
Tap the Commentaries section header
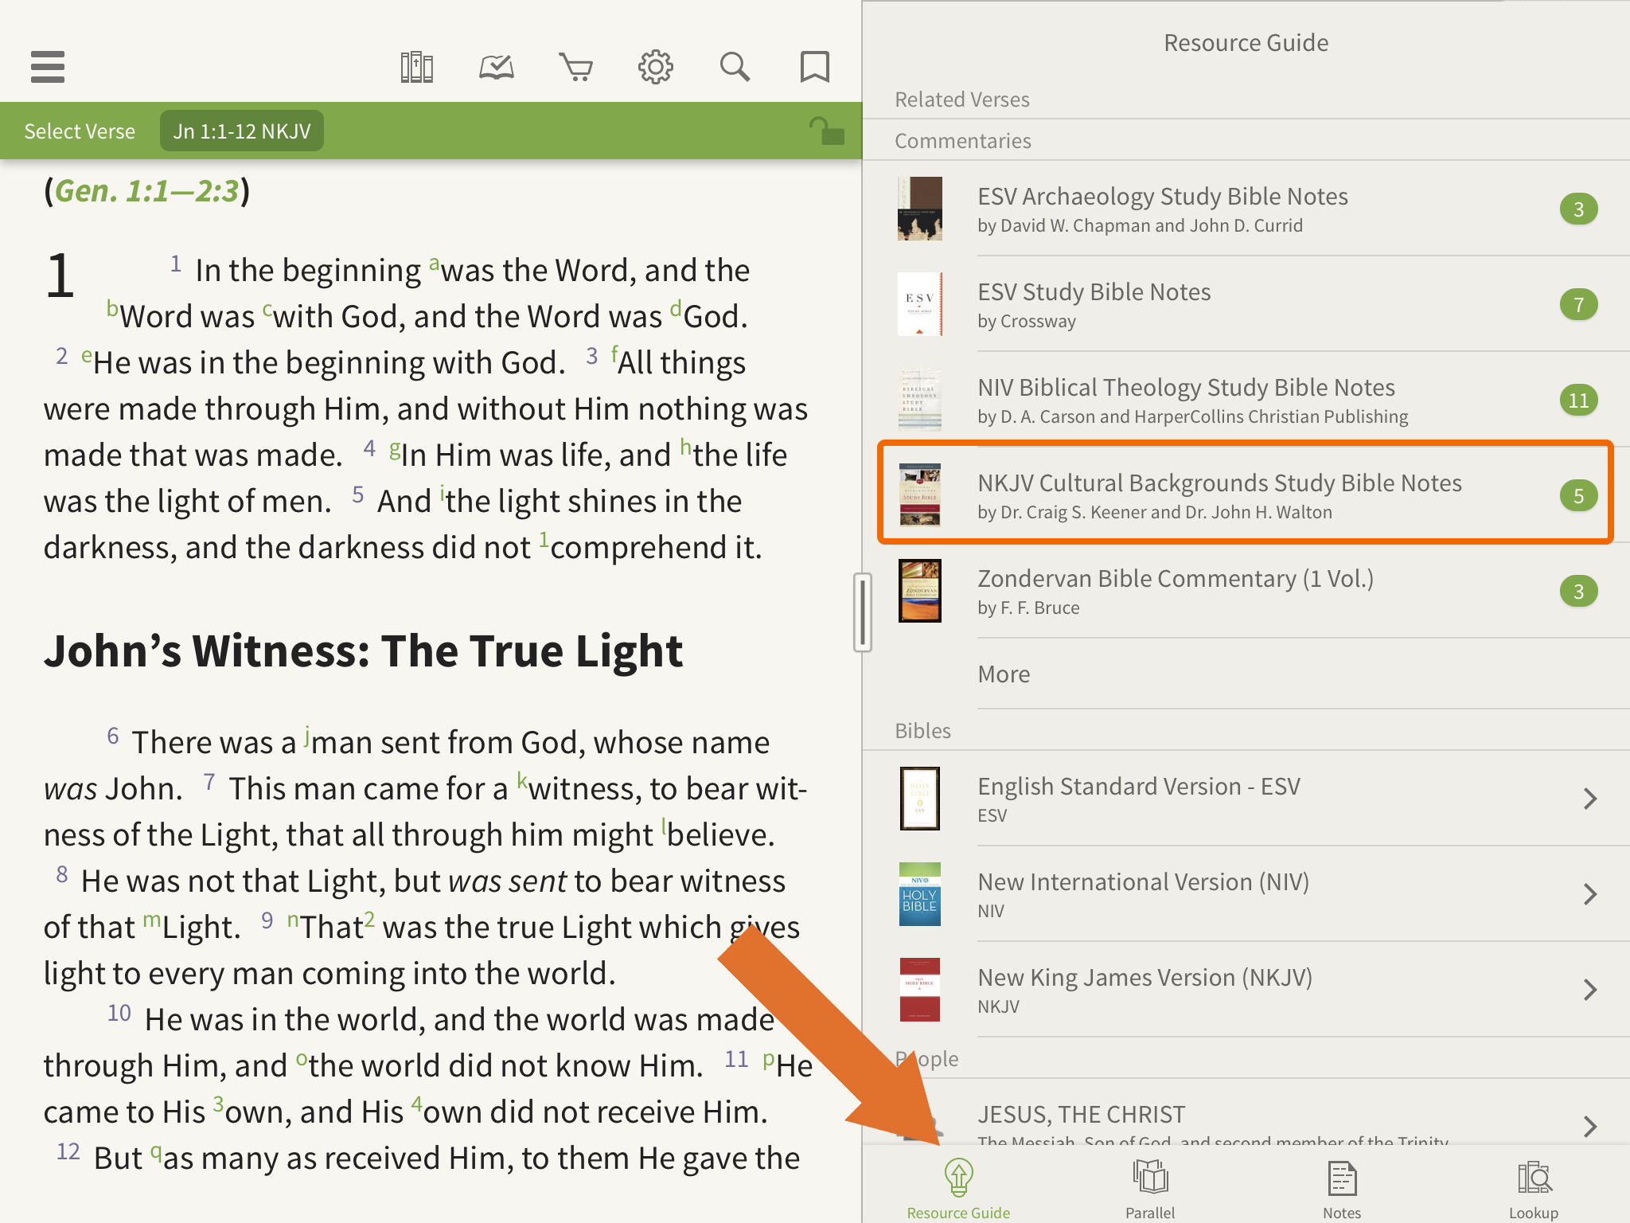point(962,141)
